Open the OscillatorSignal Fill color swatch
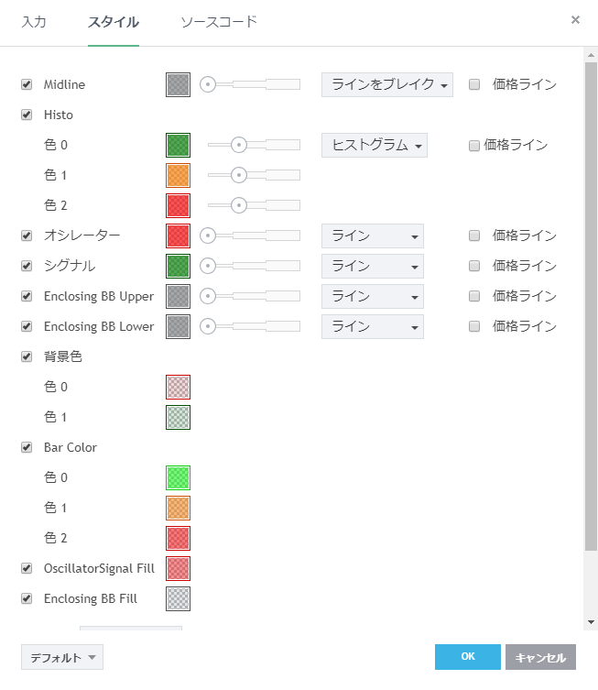 pos(178,568)
